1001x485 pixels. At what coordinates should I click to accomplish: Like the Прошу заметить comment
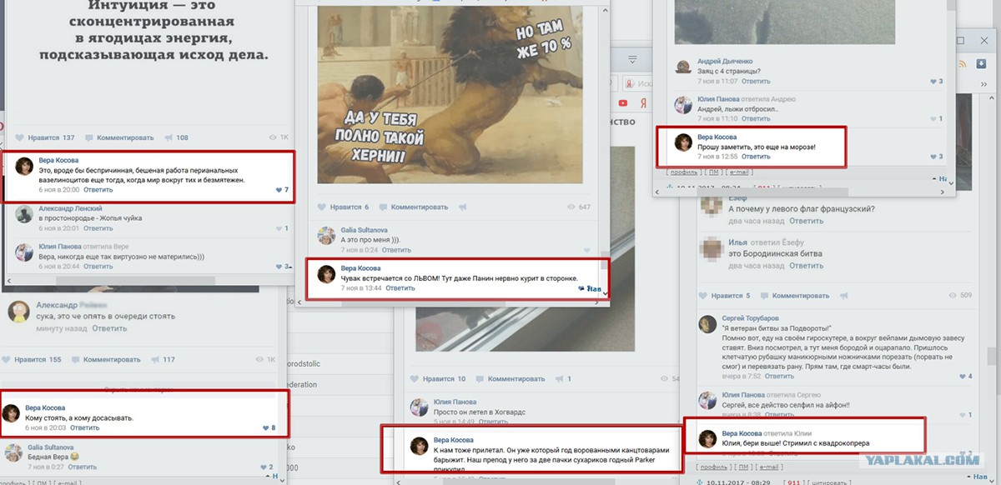pos(936,156)
